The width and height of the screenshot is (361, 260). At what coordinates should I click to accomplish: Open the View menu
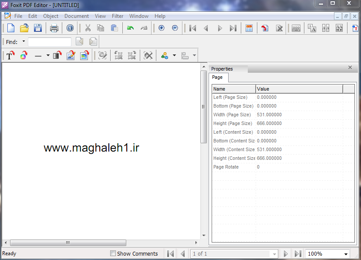[100, 16]
